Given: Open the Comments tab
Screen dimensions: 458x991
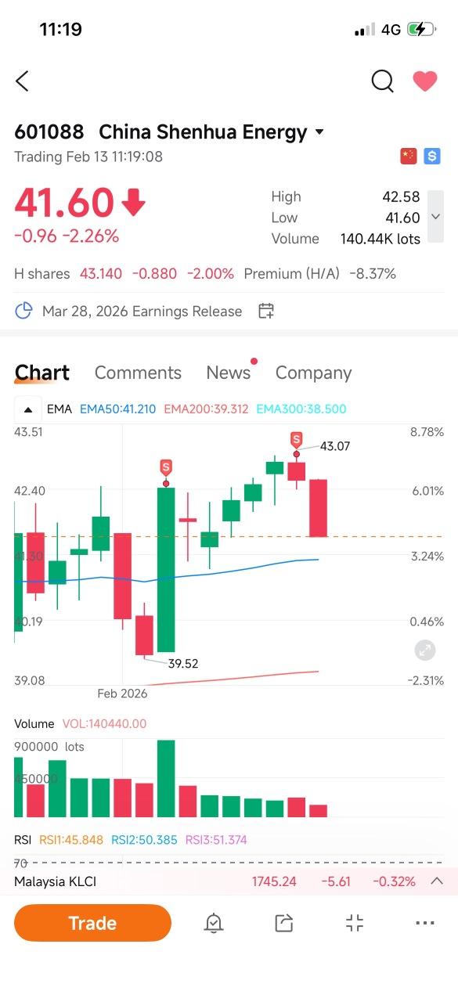Looking at the screenshot, I should click(138, 373).
